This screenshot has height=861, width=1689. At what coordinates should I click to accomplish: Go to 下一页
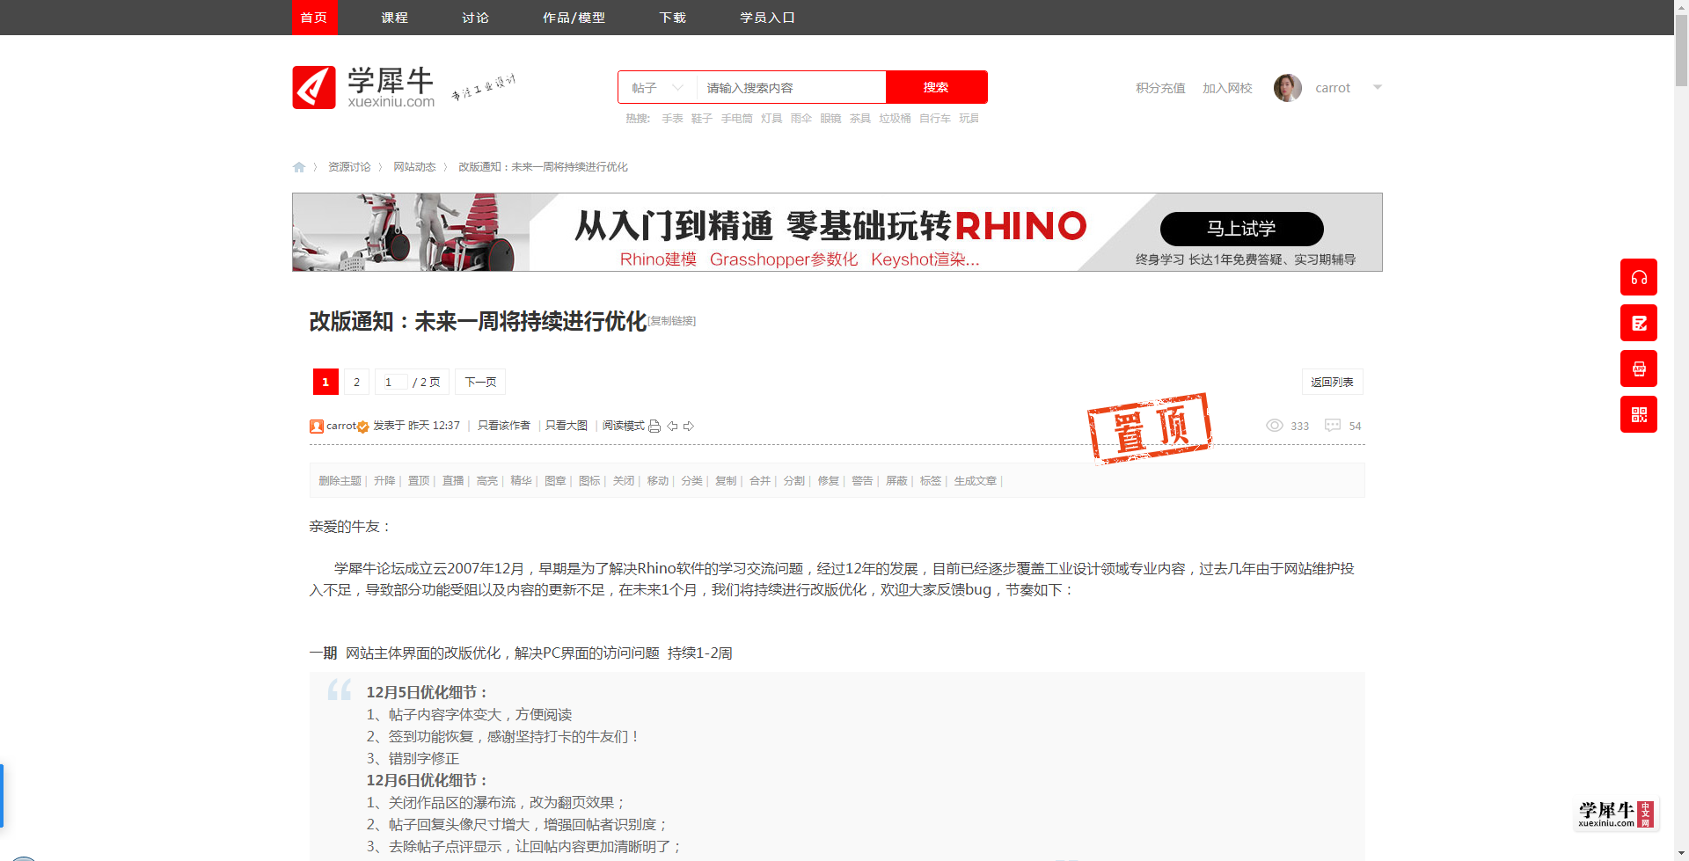click(x=480, y=382)
